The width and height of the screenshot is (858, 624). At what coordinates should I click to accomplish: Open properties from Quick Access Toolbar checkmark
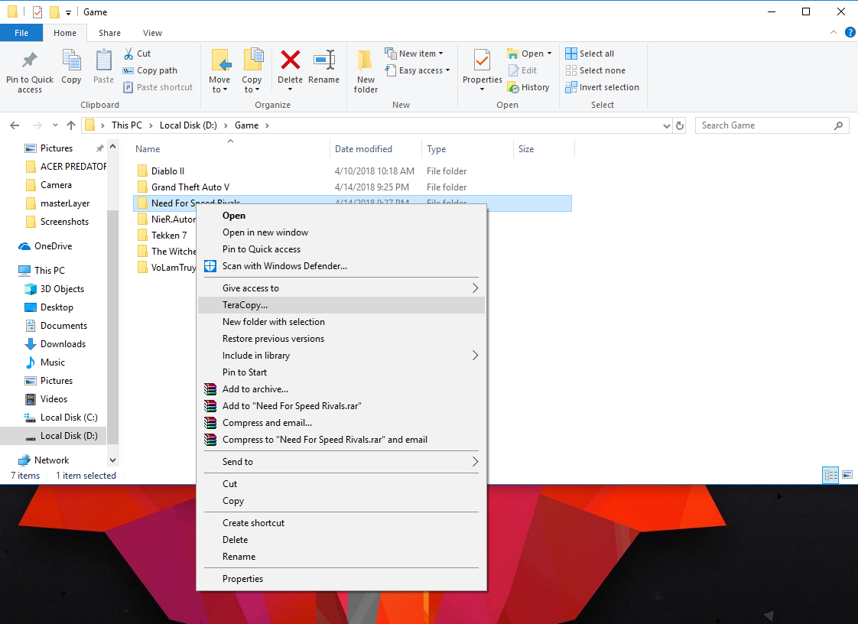[37, 12]
